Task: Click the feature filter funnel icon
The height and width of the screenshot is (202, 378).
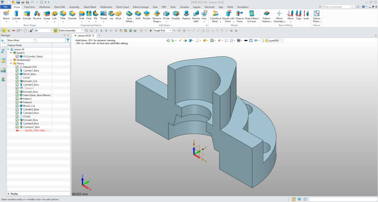Action: (x=68, y=40)
